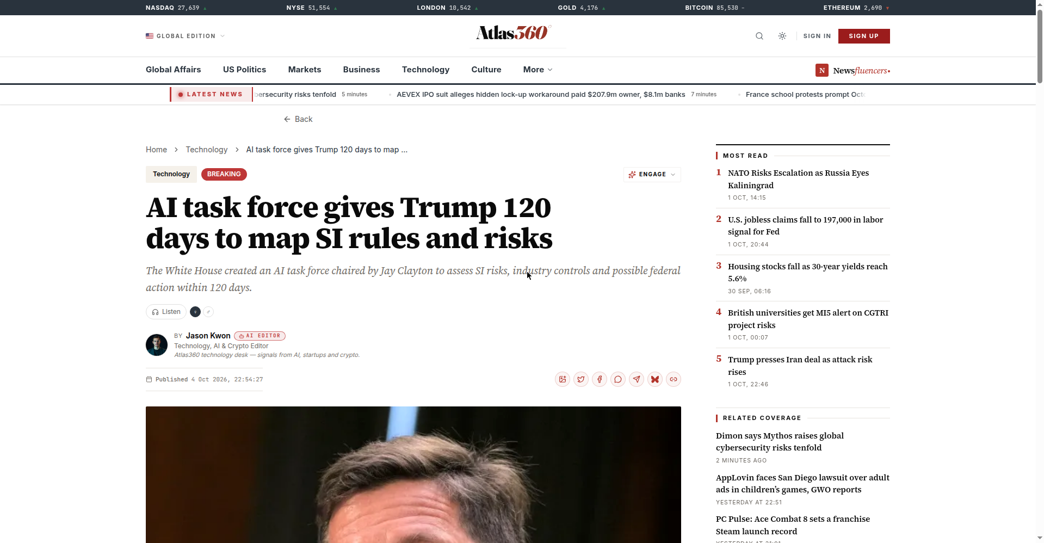Share on Bluesky with the butterfly icon
This screenshot has height=543, width=1044.
pos(655,379)
